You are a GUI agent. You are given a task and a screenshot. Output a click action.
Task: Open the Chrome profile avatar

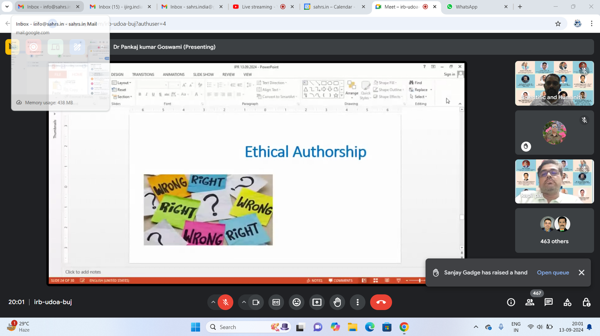tap(577, 24)
